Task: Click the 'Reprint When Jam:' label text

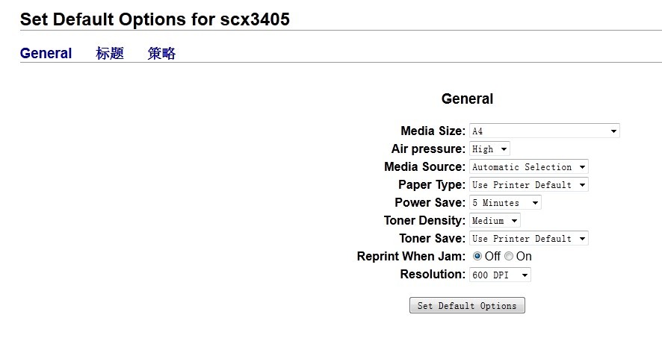Action: pyautogui.click(x=411, y=257)
